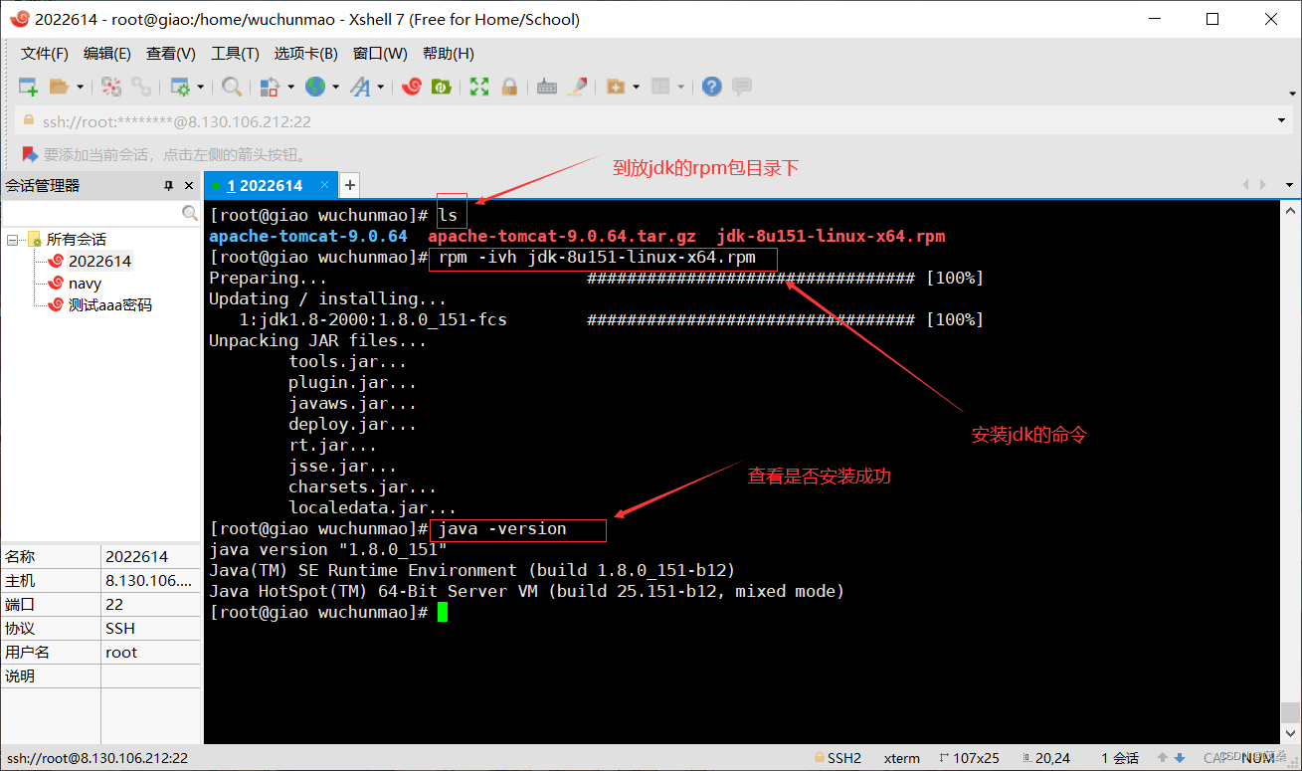
Task: Expand the new folder dropdown arrow
Action: pyautogui.click(x=636, y=88)
